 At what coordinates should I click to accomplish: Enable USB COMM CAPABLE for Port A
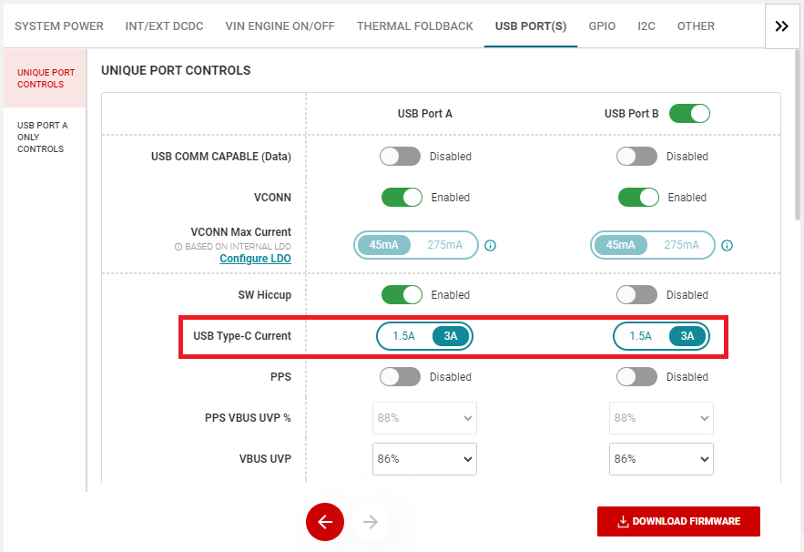[x=401, y=157]
